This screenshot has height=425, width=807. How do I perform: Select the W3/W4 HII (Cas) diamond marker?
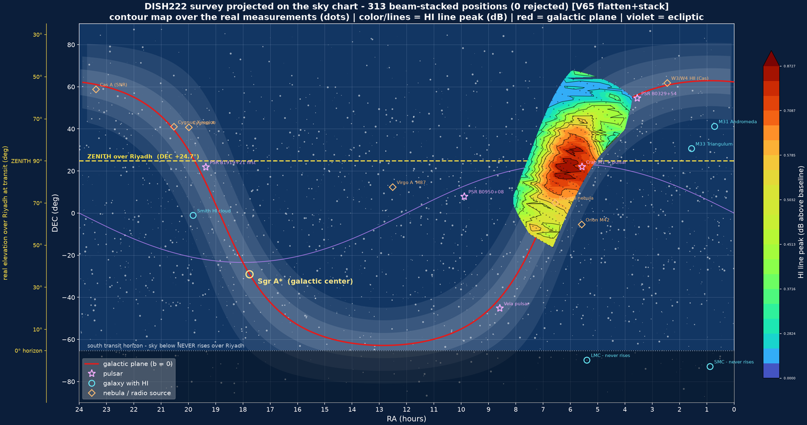click(667, 83)
